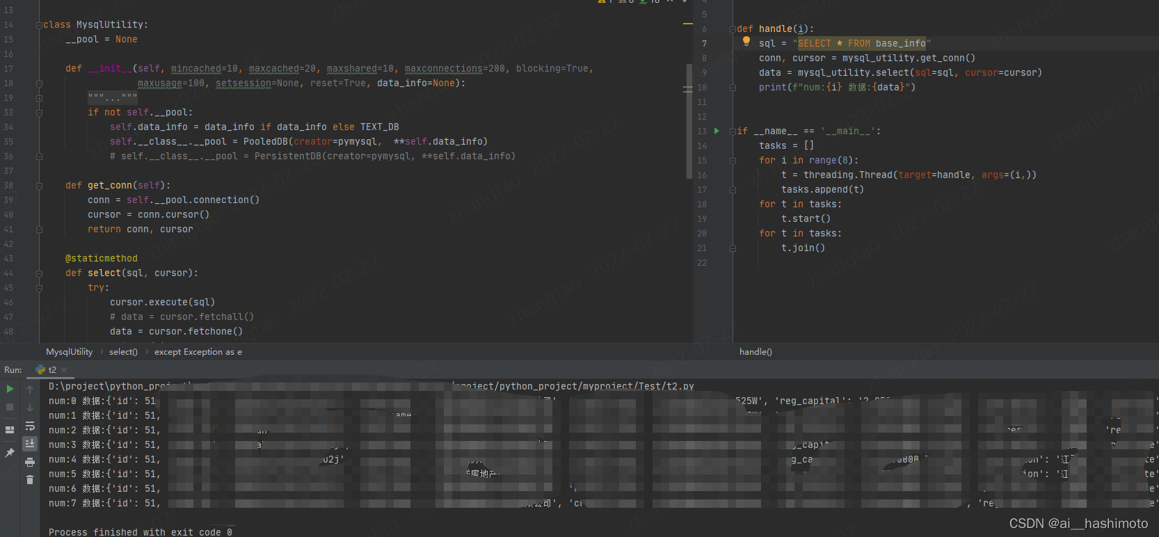Run script from gutter arrow at line 13
The width and height of the screenshot is (1159, 537).
click(x=717, y=131)
